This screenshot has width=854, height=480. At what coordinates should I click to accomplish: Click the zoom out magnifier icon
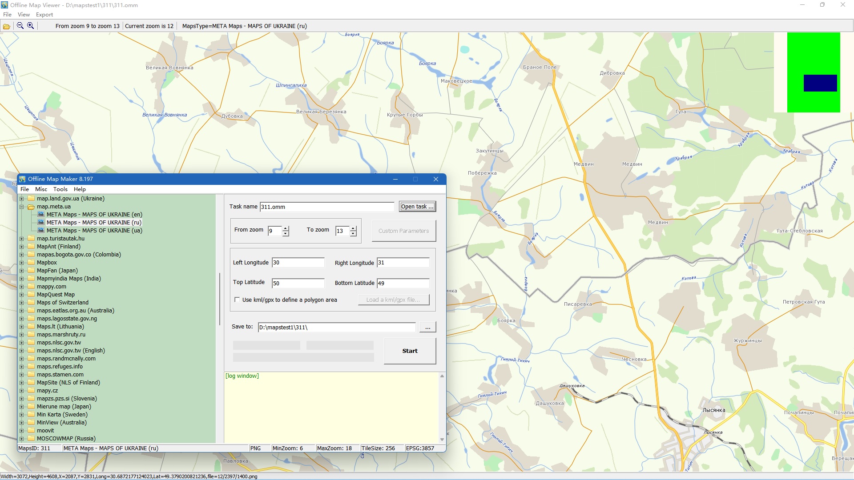20,26
